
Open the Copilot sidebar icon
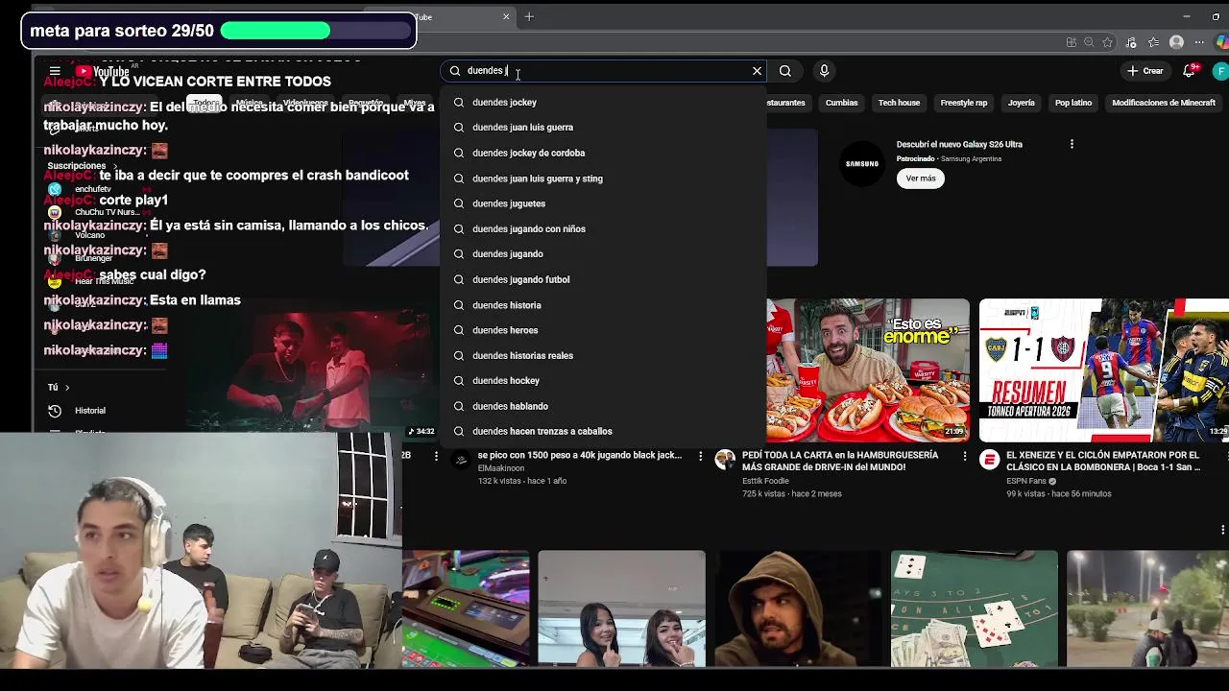click(1221, 42)
